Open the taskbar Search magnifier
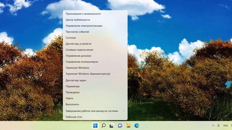The width and height of the screenshot is (232, 130). point(104,126)
